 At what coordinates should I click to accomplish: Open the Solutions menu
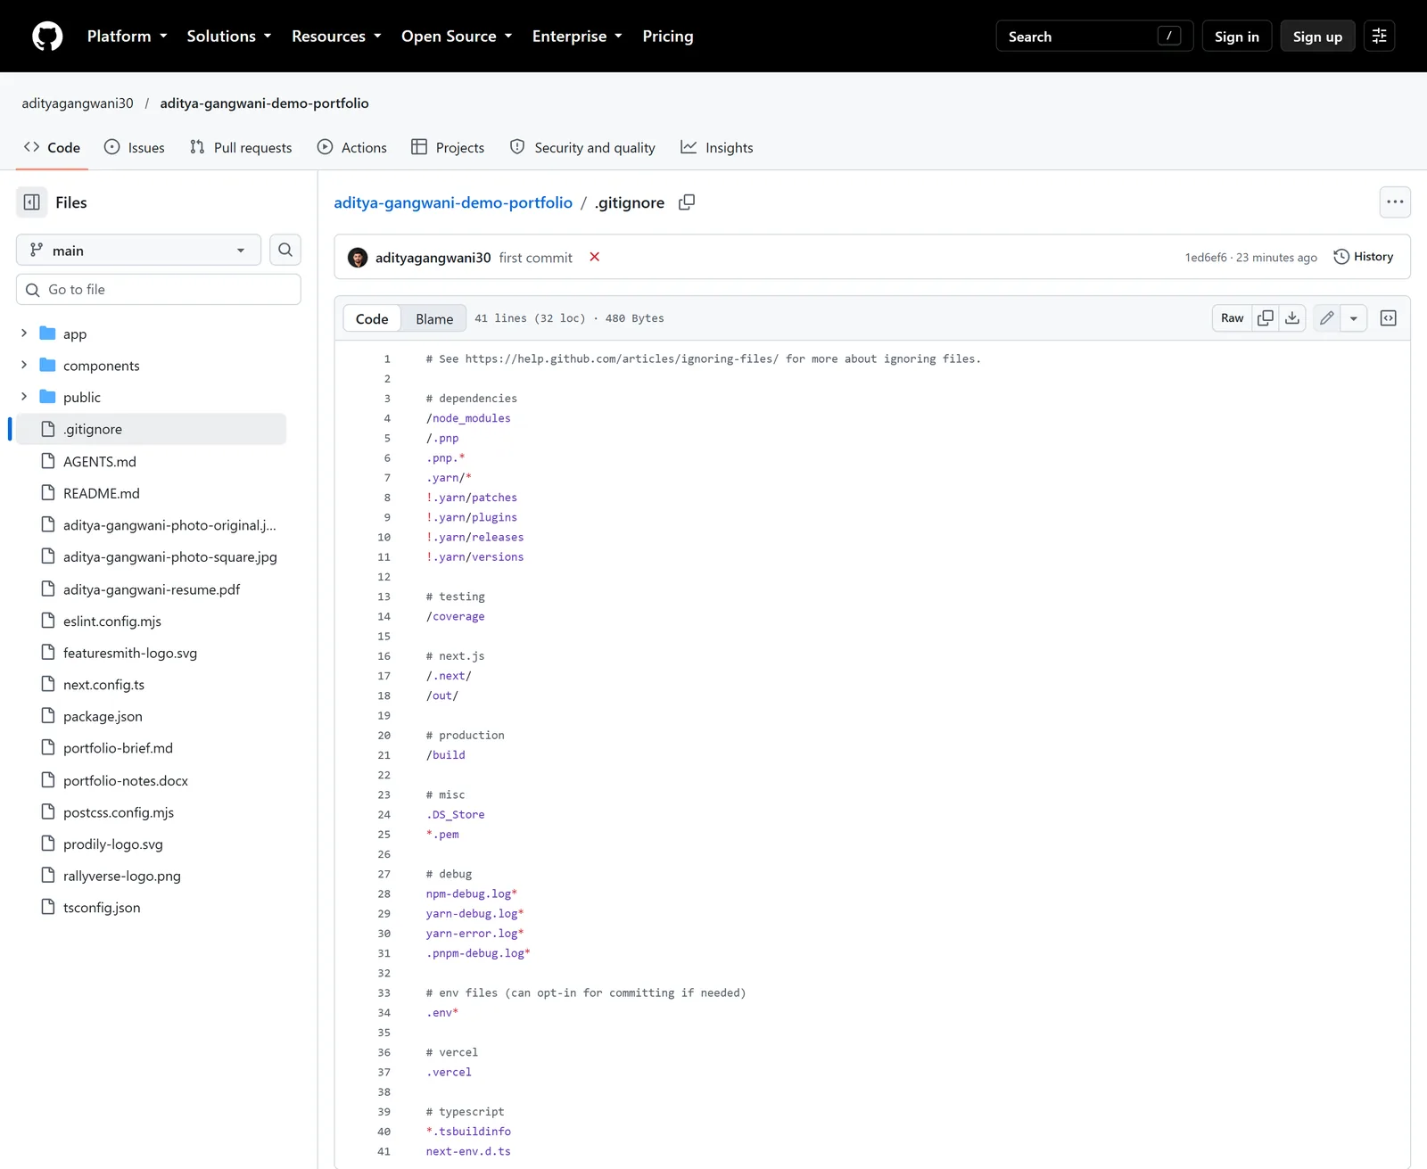[229, 37]
